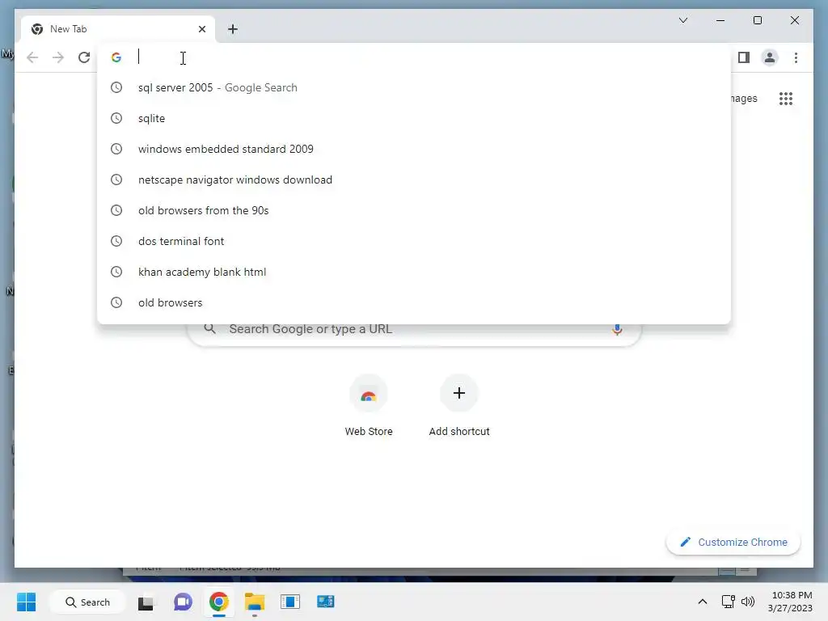This screenshot has height=621, width=828.
Task: Click the reload page icon
Action: point(84,57)
